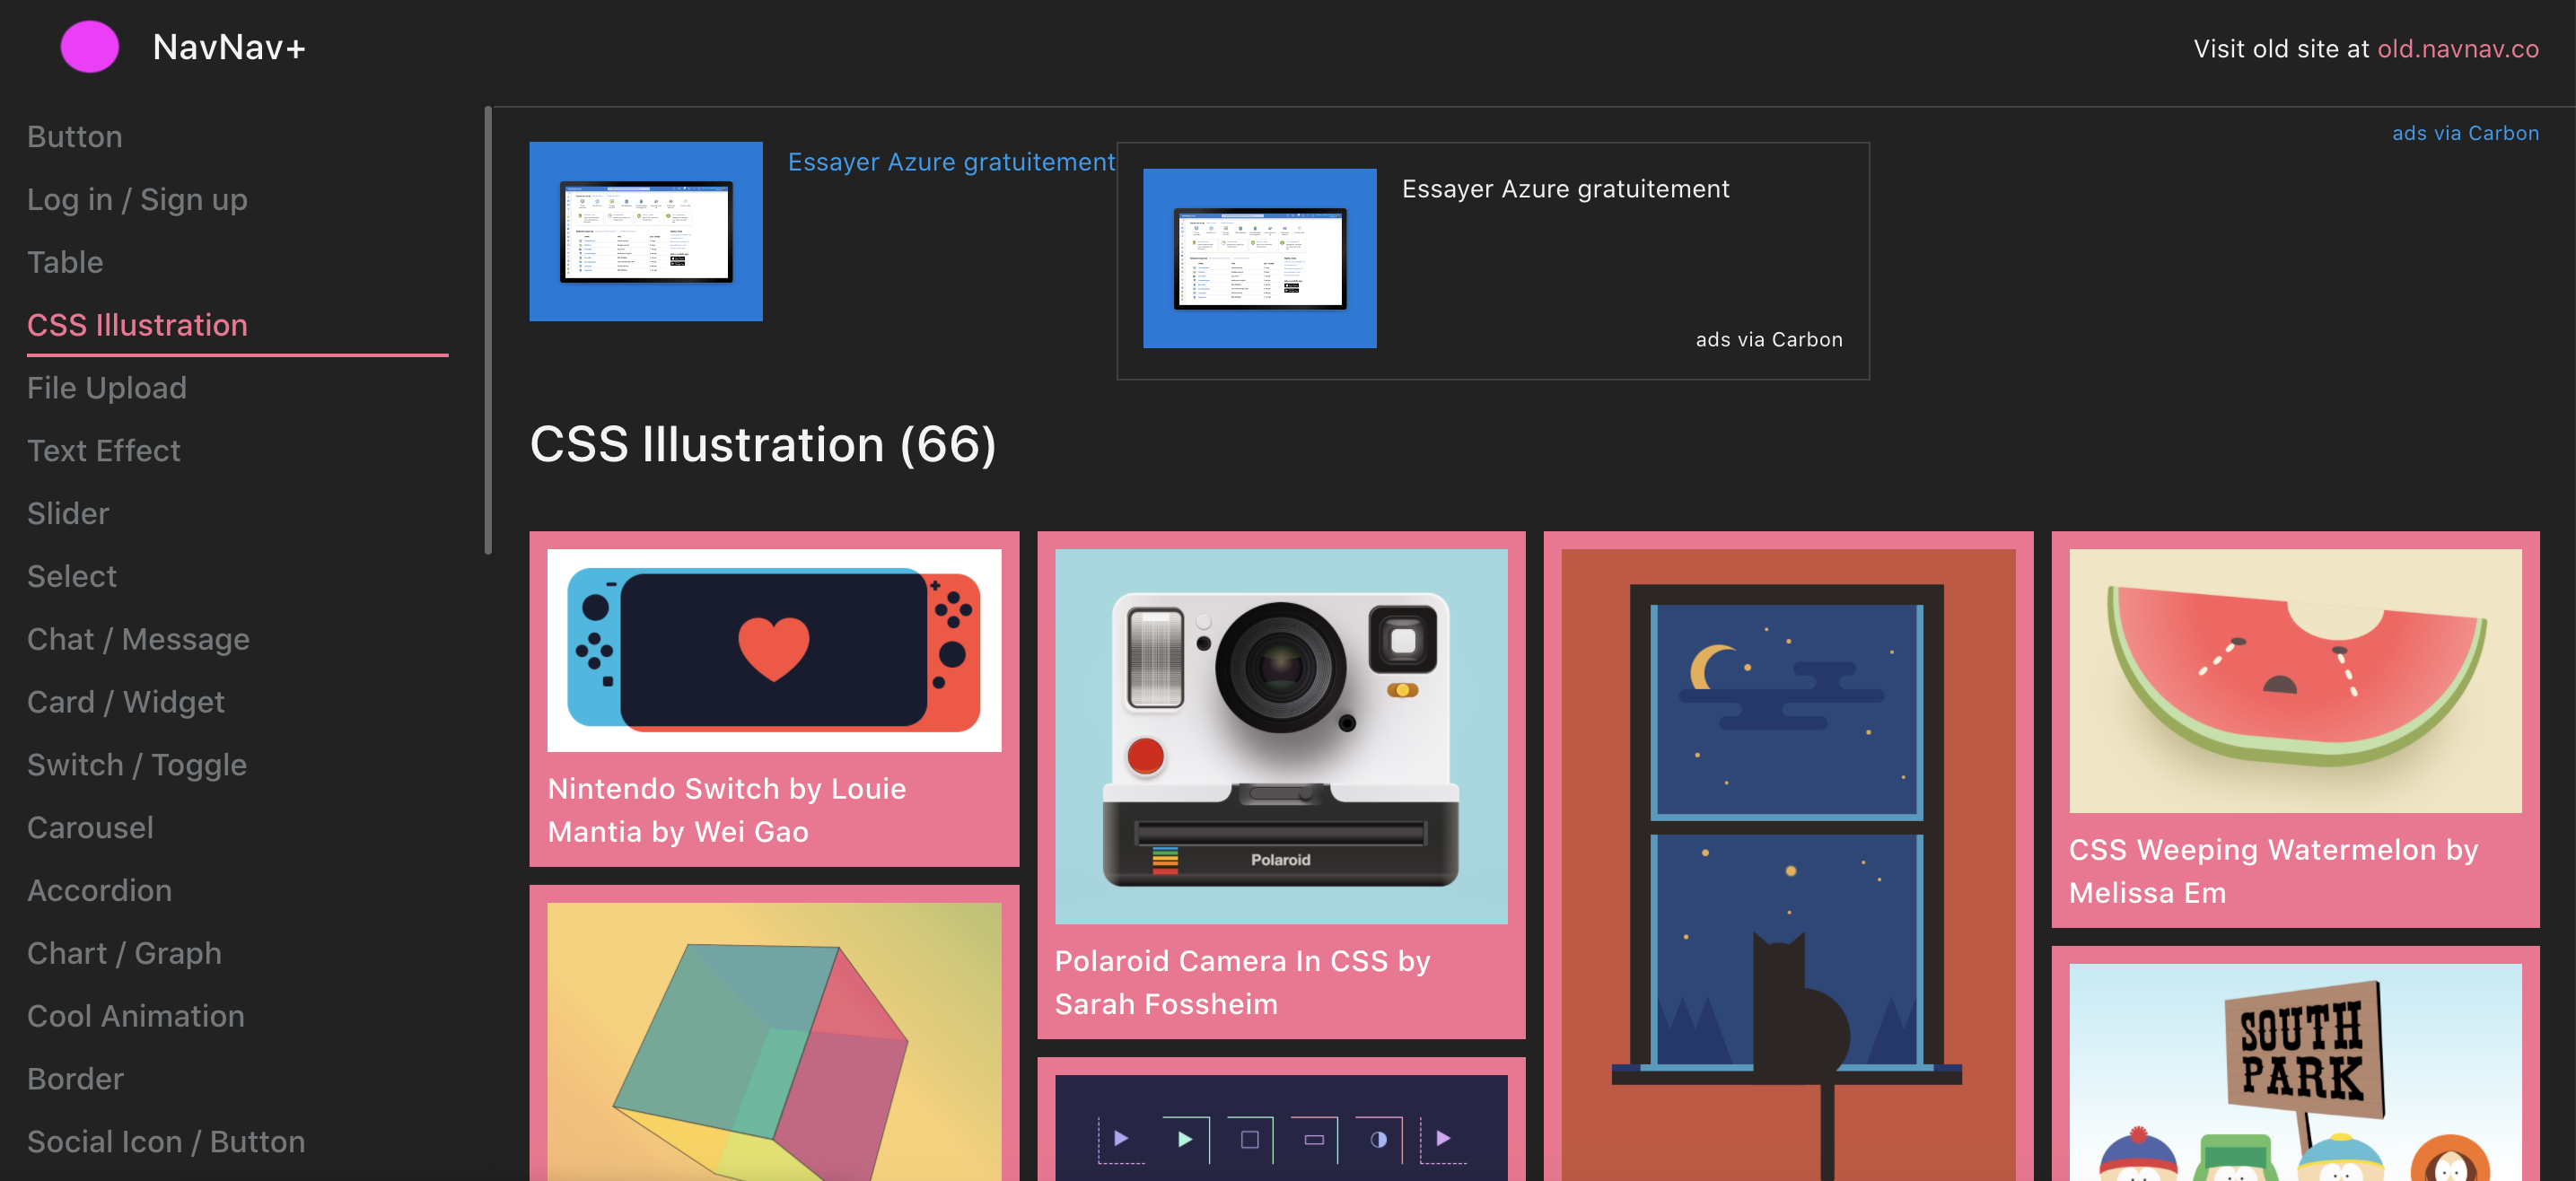Open the File Upload category

[106, 387]
